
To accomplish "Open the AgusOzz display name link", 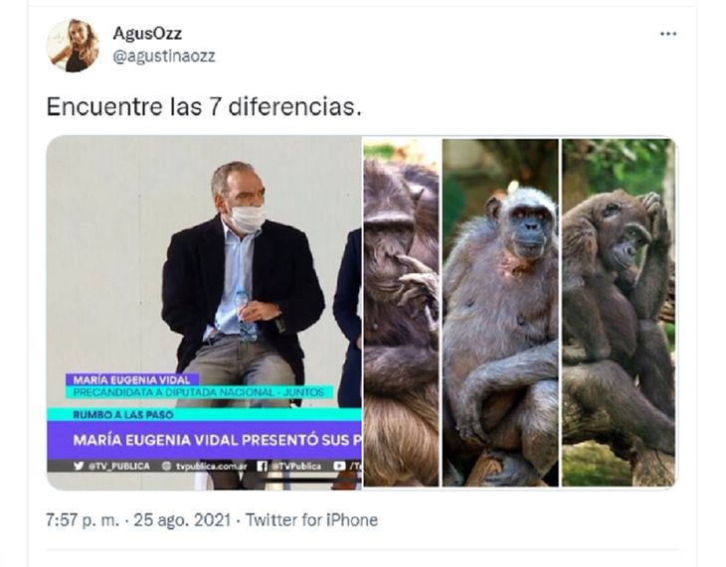I will click(x=147, y=34).
